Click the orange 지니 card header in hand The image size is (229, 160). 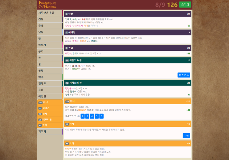pyautogui.click(x=128, y=101)
